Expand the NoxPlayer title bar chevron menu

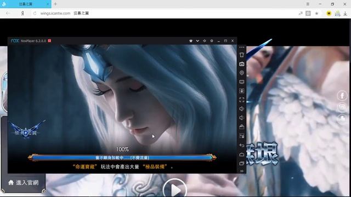[197, 41]
